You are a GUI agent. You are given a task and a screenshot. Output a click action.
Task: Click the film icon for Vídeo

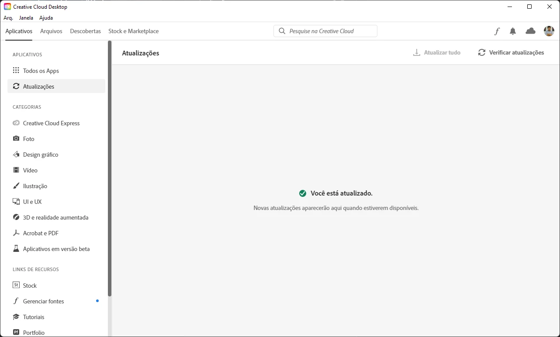tap(16, 170)
